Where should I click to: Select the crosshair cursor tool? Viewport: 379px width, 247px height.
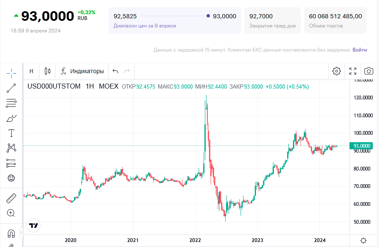coord(11,73)
